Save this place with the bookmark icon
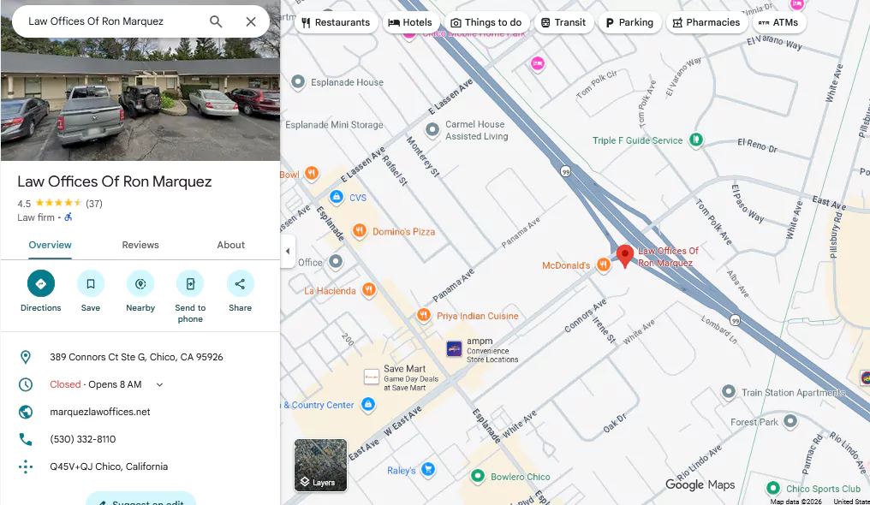The image size is (870, 505). pos(91,284)
